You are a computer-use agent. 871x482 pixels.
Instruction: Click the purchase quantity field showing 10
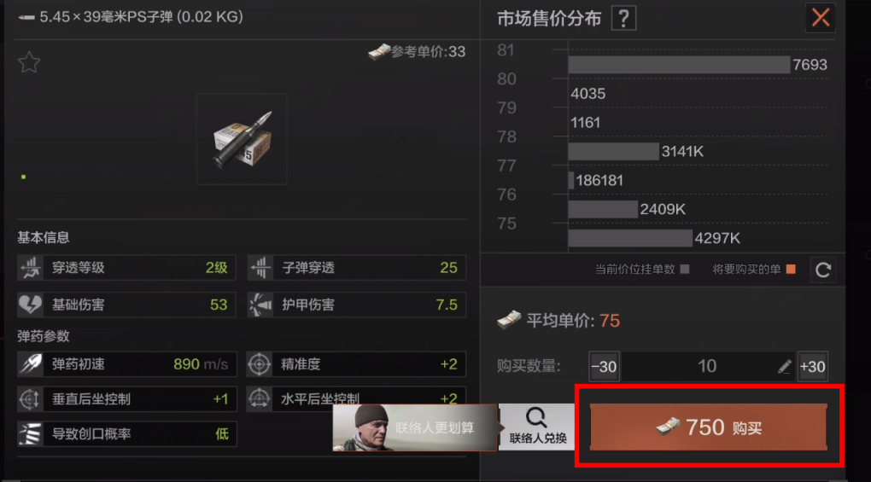tap(708, 367)
